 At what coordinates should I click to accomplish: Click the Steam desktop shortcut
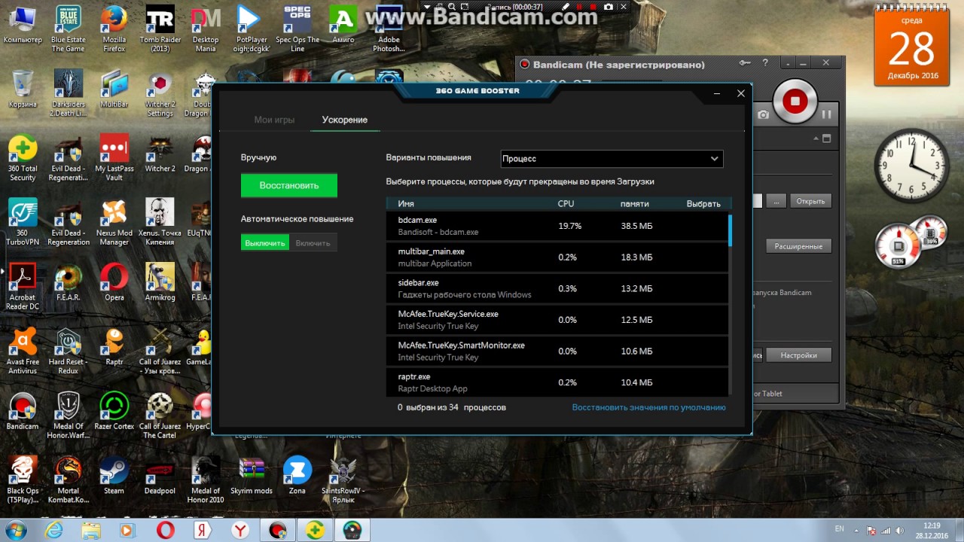pos(114,476)
